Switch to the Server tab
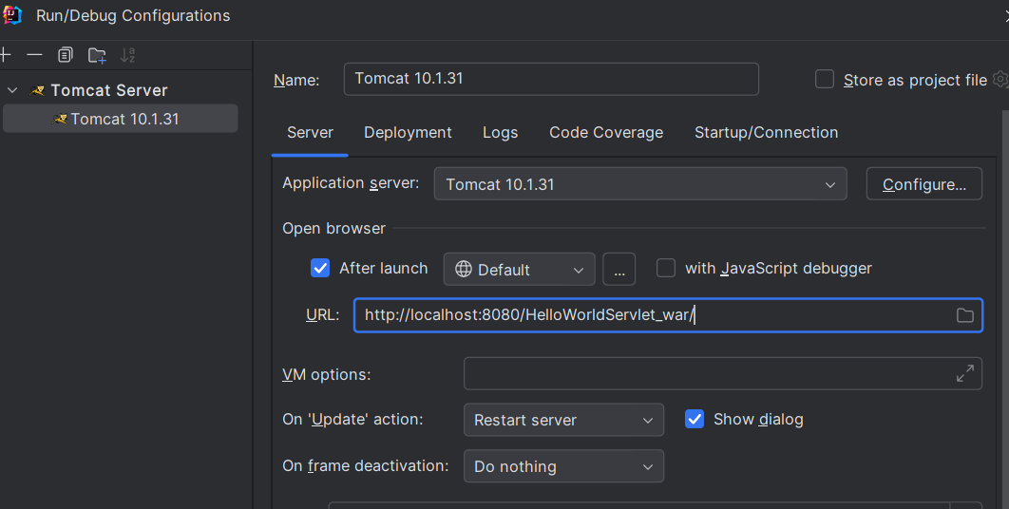 tap(310, 133)
